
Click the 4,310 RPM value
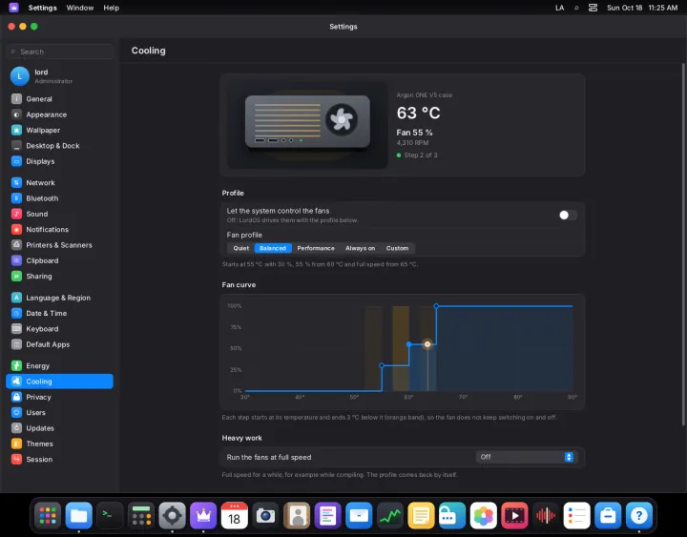[412, 143]
